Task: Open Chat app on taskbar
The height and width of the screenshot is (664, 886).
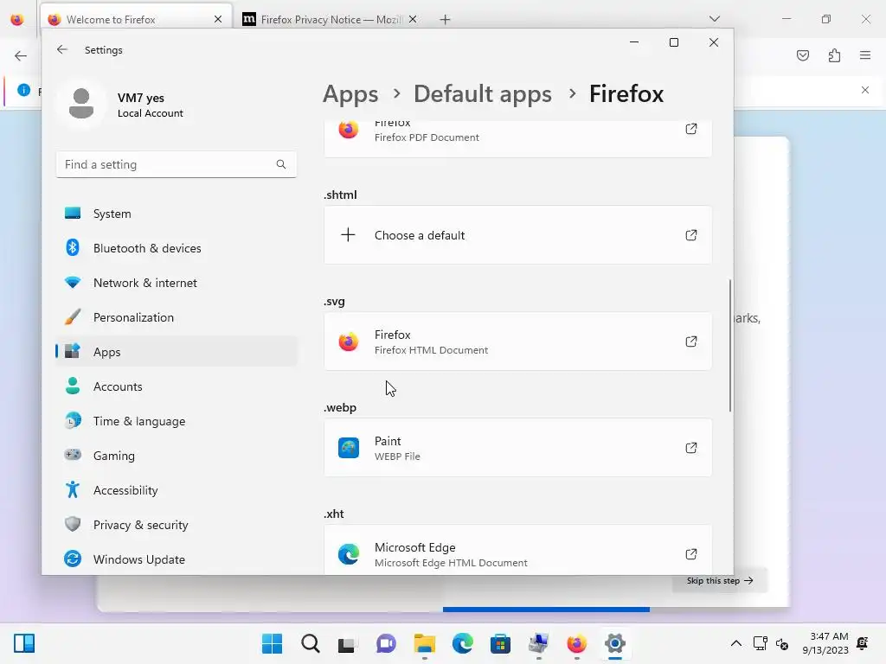Action: pyautogui.click(x=386, y=643)
